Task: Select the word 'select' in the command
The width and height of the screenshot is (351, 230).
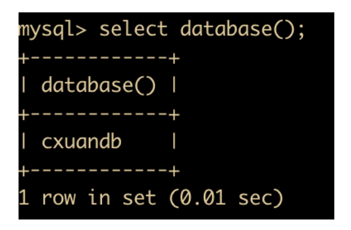Action: tap(133, 28)
